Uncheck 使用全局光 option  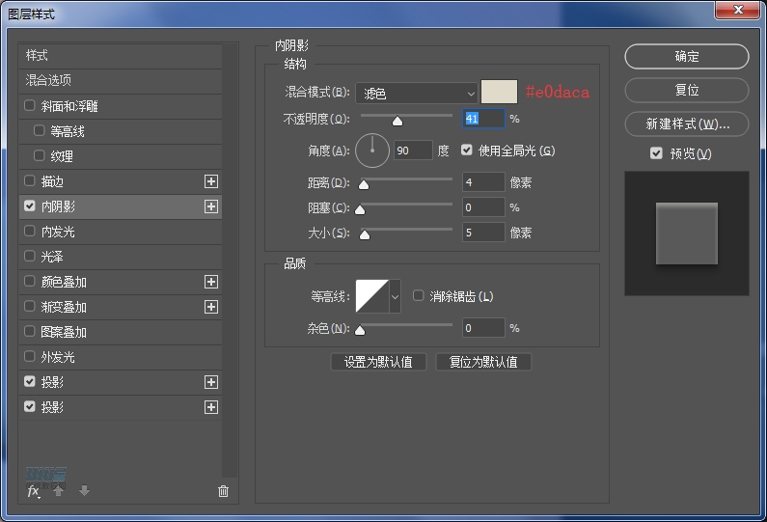[x=468, y=151]
